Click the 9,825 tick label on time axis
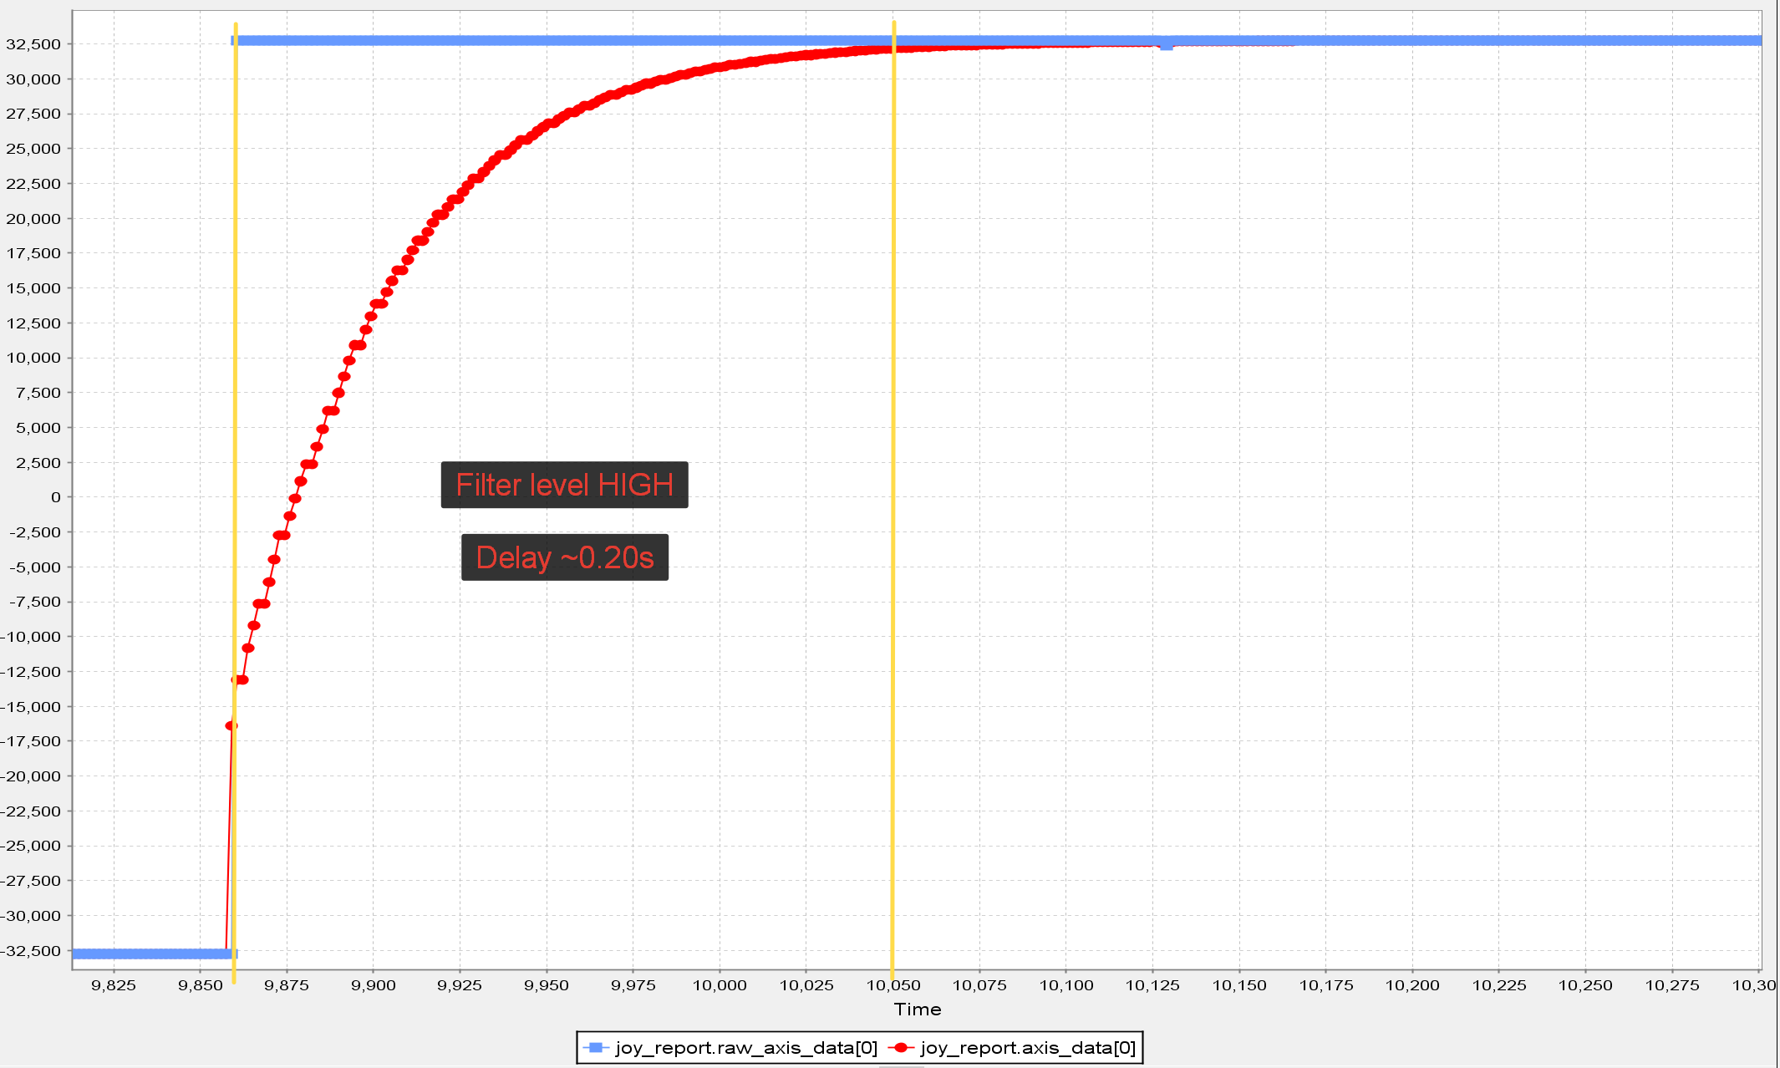 [114, 985]
